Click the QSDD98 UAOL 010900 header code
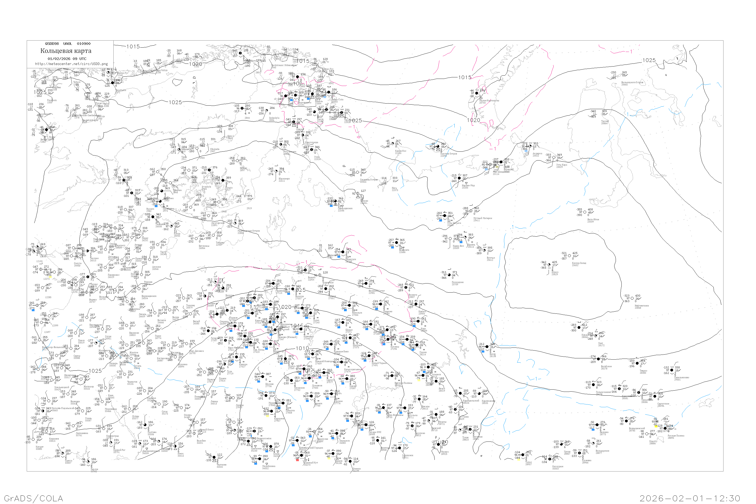 coord(68,44)
